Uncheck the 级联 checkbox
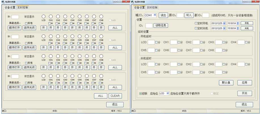This screenshot has height=114, width=260. (x=140, y=93)
